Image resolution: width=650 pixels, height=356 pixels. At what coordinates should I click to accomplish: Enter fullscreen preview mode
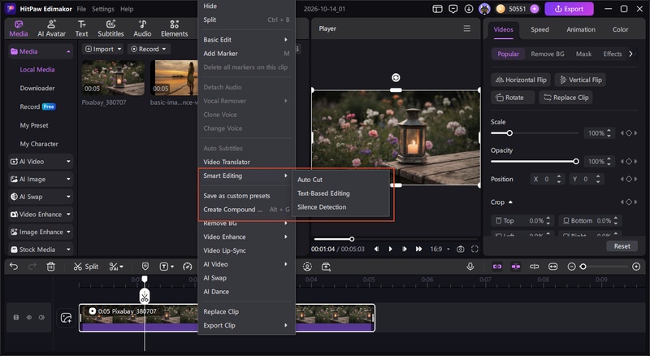point(474,249)
